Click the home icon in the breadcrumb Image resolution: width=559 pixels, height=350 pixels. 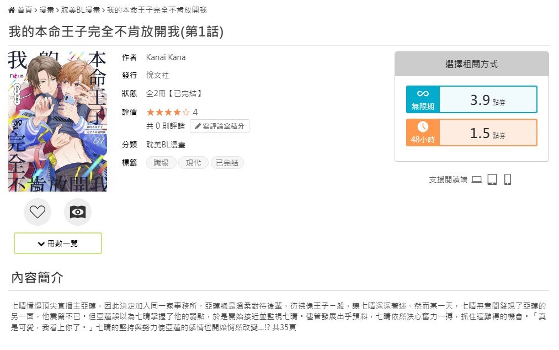click(x=12, y=10)
